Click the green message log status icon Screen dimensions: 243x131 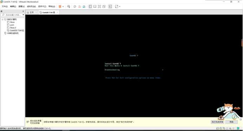click(238, 128)
